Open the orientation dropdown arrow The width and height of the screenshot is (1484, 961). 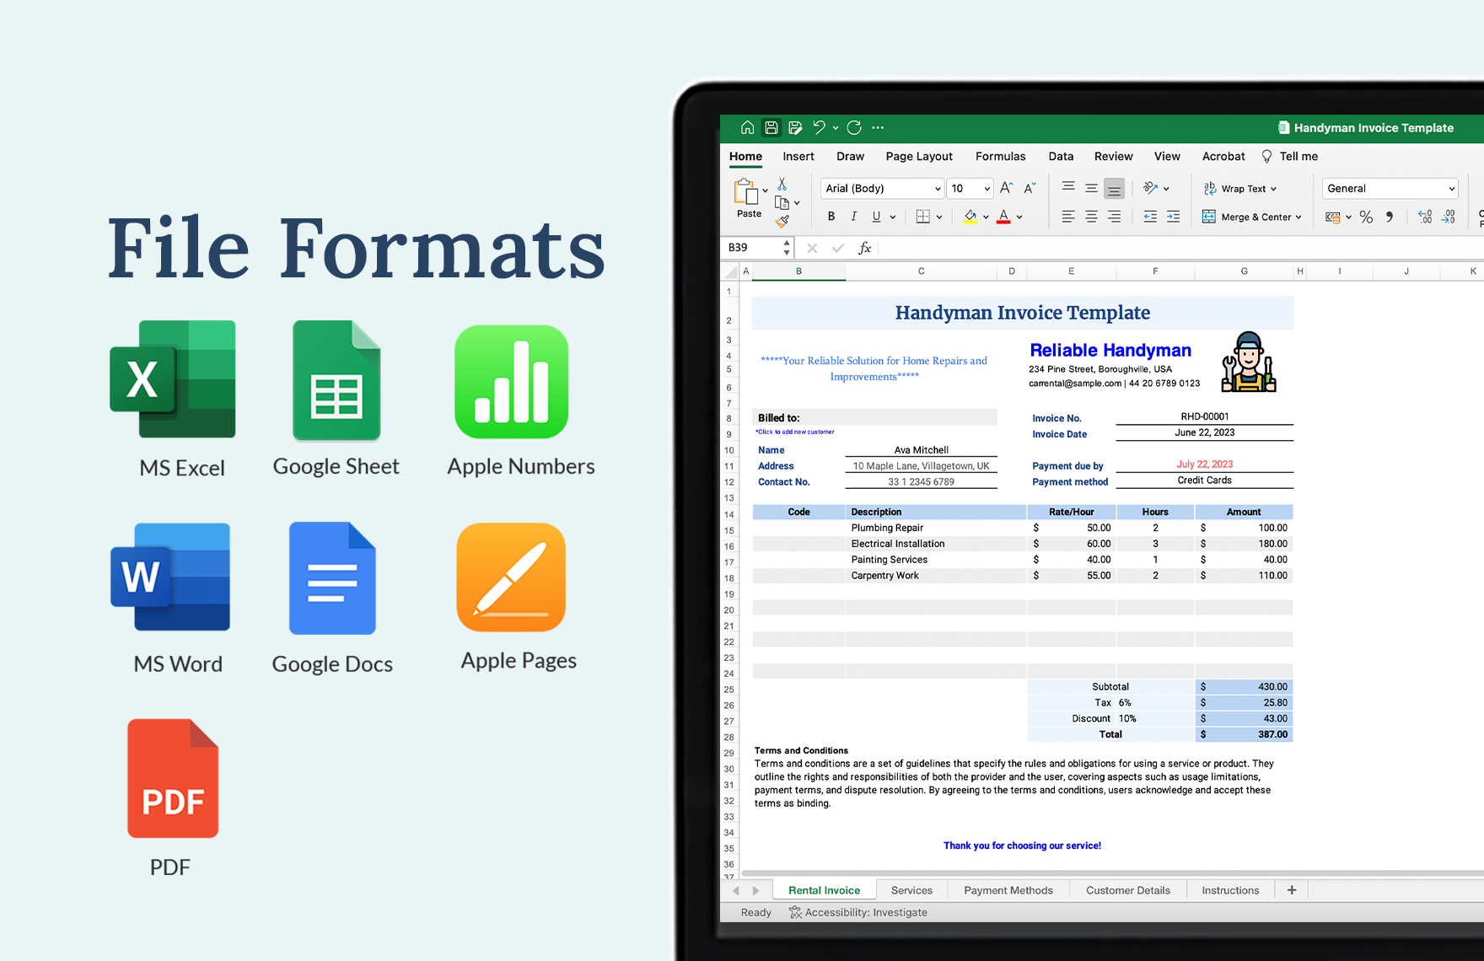coord(1166,189)
